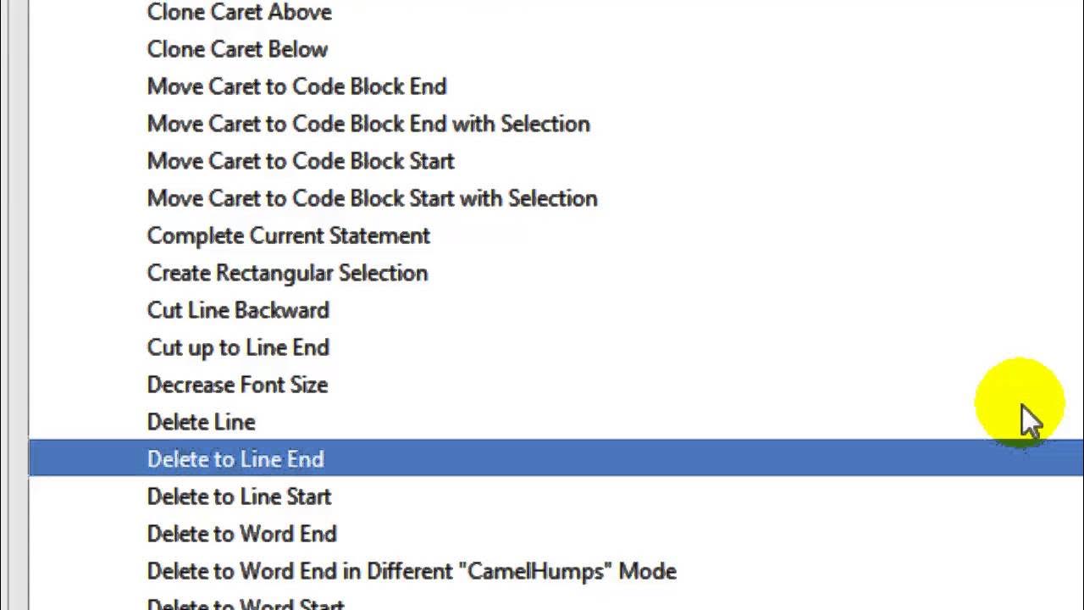Image resolution: width=1084 pixels, height=610 pixels.
Task: Click the partially visible Delete to Word Start row
Action: click(246, 604)
